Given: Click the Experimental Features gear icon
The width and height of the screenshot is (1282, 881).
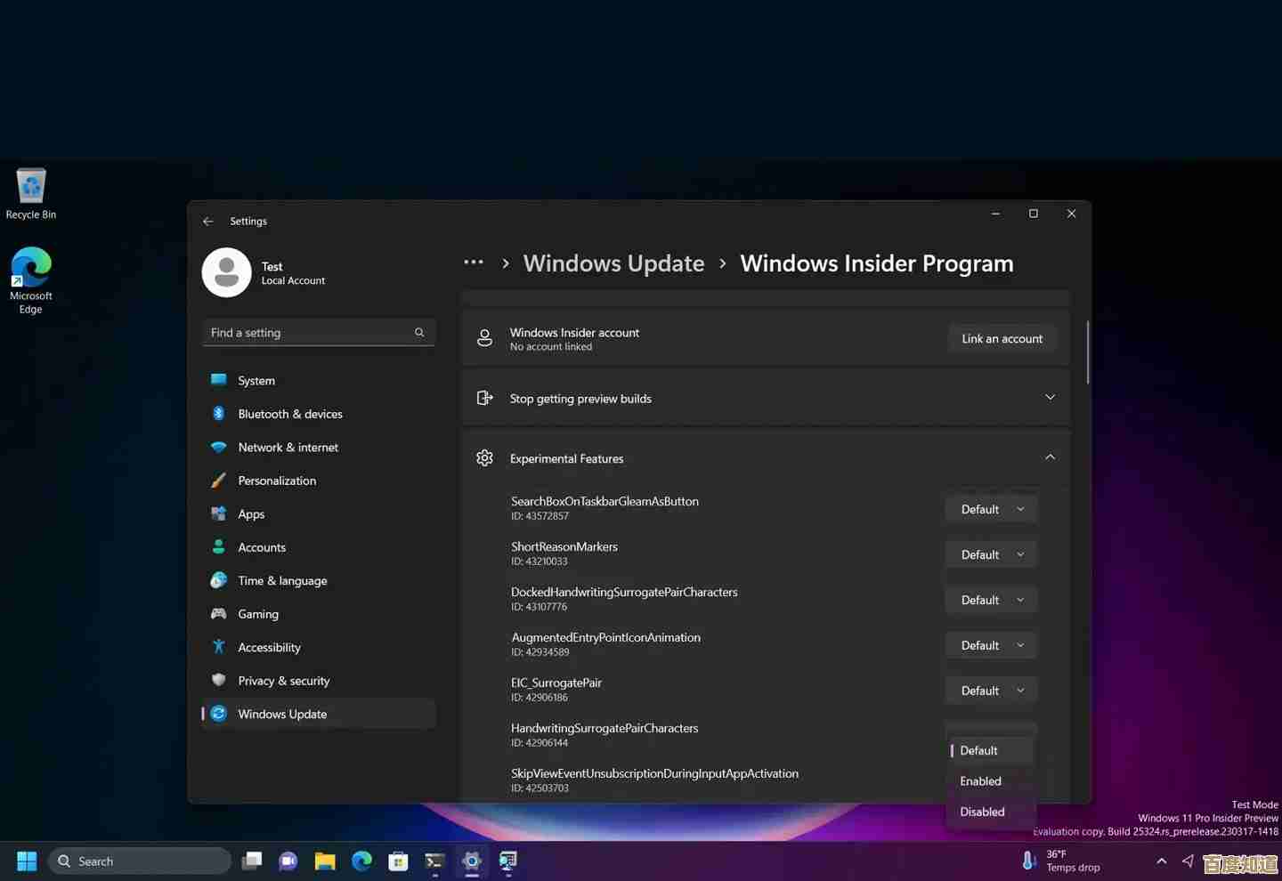Looking at the screenshot, I should coord(484,457).
